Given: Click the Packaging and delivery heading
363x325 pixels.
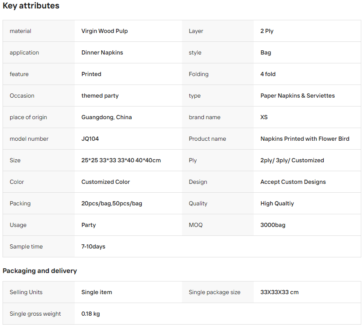Looking at the screenshot, I should (40, 271).
